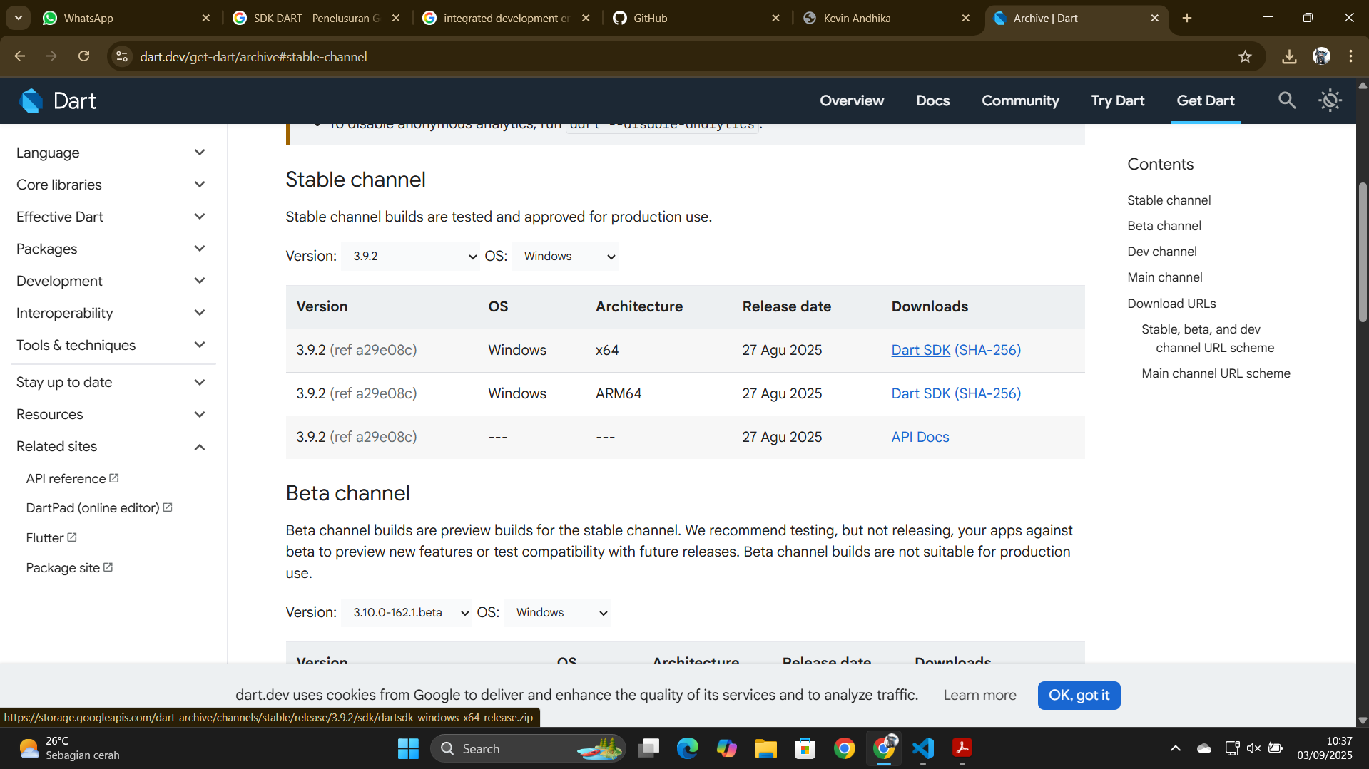This screenshot has height=769, width=1369.
Task: Open the Stable channel OS dropdown
Action: 565,257
